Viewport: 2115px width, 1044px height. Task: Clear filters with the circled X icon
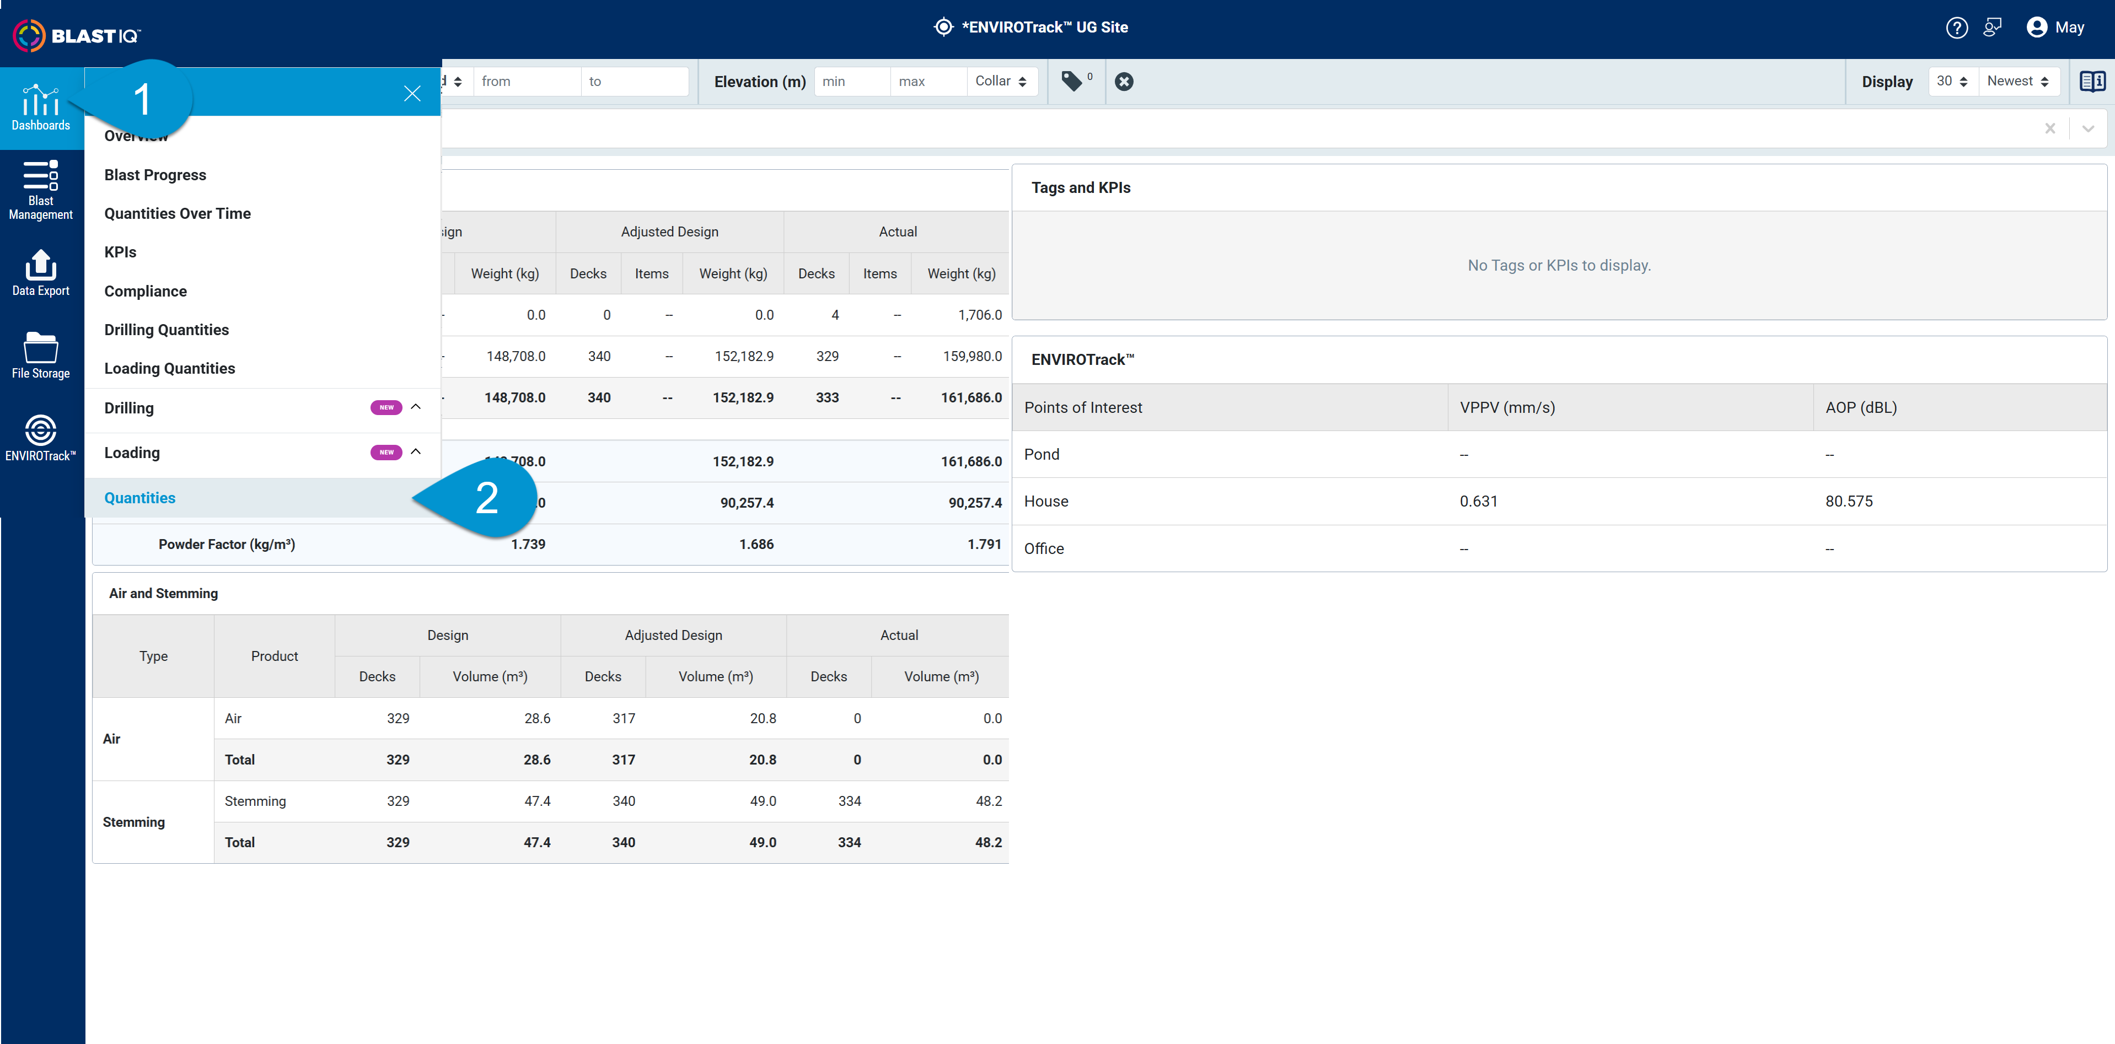[1124, 81]
